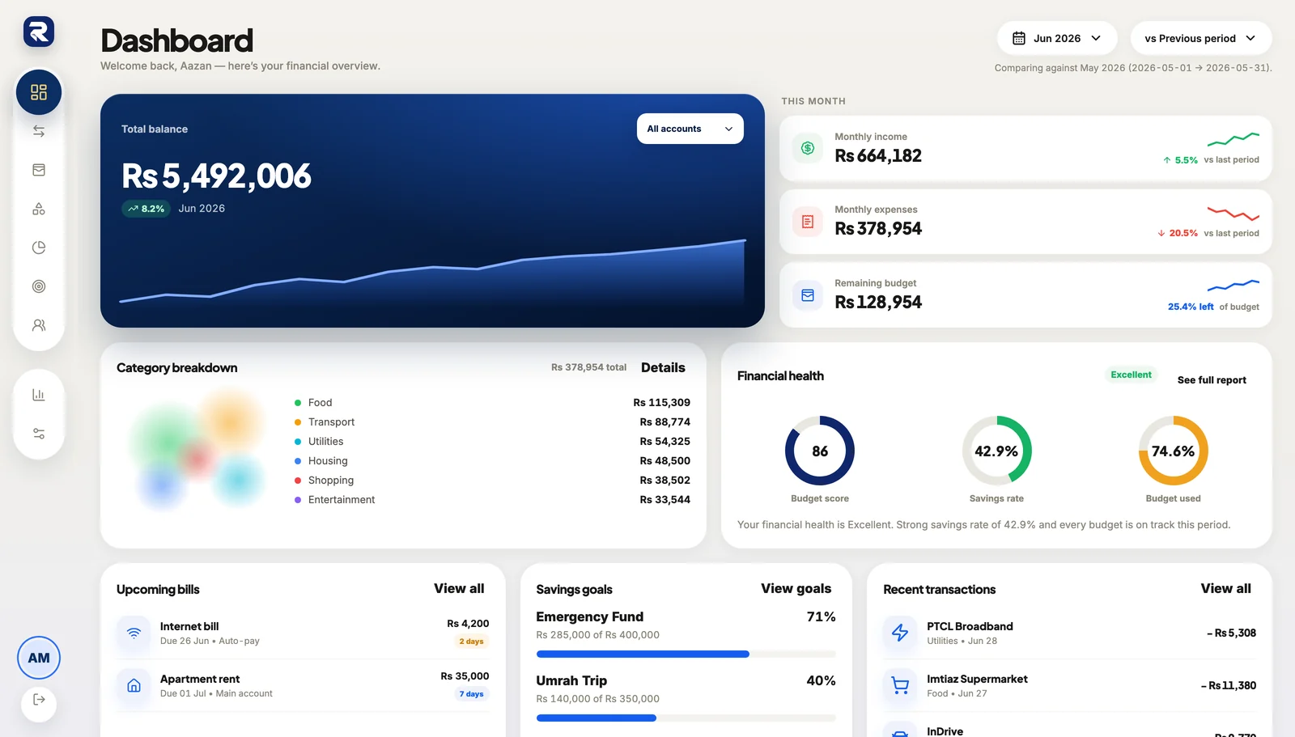
Task: Click the Monthly expenses receipt icon
Action: point(808,222)
